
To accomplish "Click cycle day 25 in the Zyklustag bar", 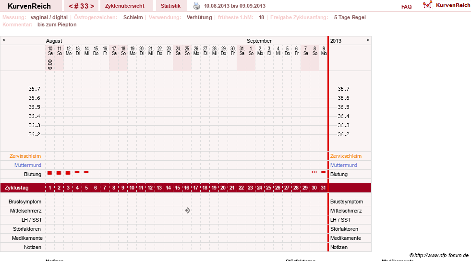I will 268,188.
